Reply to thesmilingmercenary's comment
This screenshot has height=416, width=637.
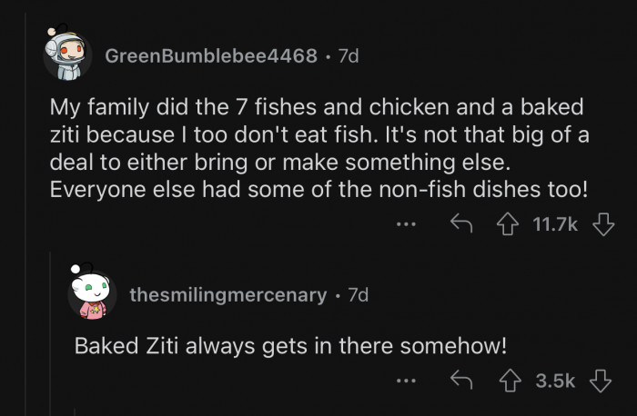click(460, 381)
